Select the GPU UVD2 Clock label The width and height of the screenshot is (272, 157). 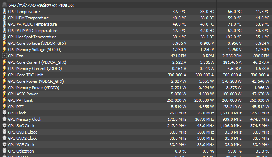coord(22,138)
